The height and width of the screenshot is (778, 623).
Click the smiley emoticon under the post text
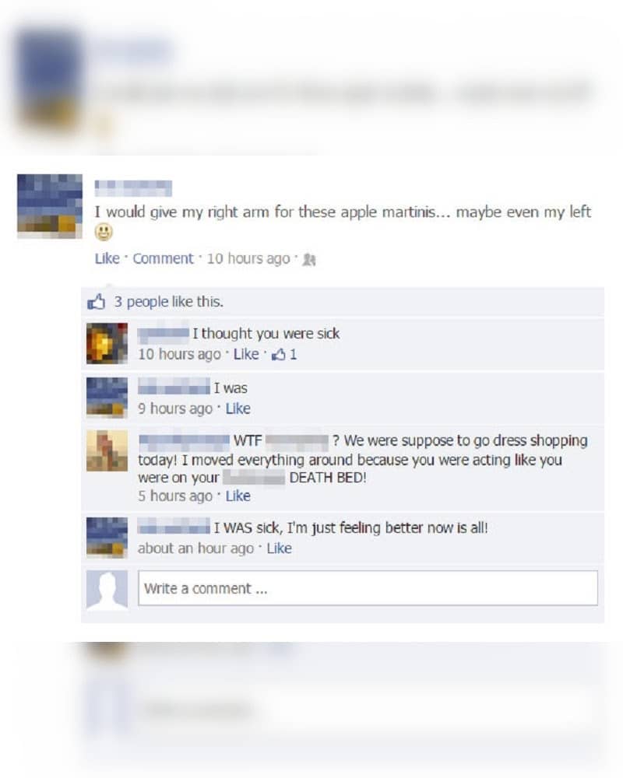(x=104, y=232)
